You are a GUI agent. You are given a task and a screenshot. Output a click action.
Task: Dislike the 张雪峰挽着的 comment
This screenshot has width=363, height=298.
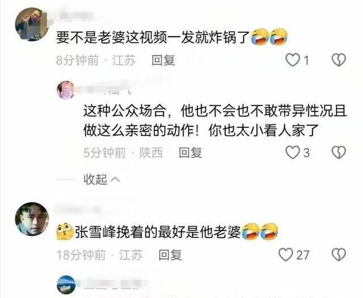(339, 254)
